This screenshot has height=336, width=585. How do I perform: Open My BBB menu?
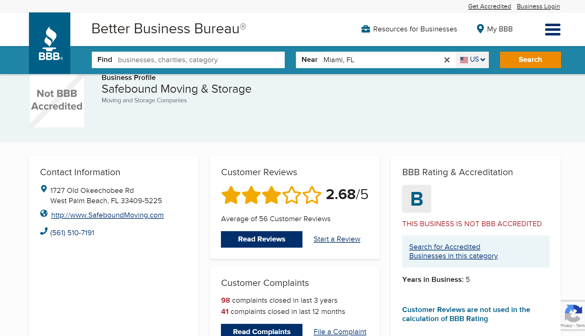click(495, 29)
